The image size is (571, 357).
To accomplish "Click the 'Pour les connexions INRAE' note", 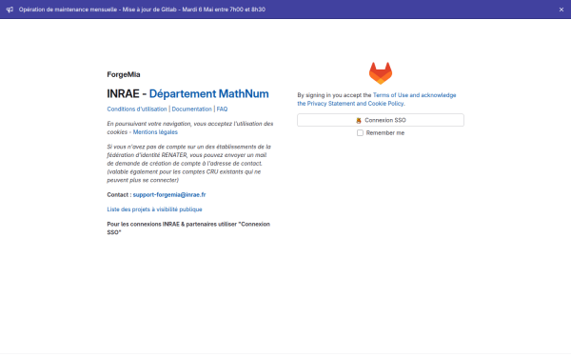I will pyautogui.click(x=188, y=228).
